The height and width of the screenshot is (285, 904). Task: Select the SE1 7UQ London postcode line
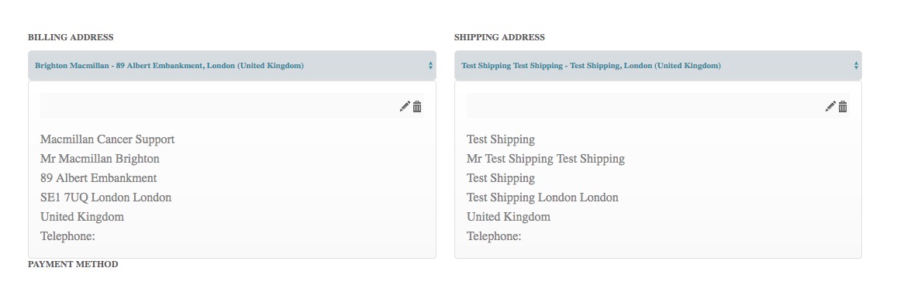[x=105, y=197]
